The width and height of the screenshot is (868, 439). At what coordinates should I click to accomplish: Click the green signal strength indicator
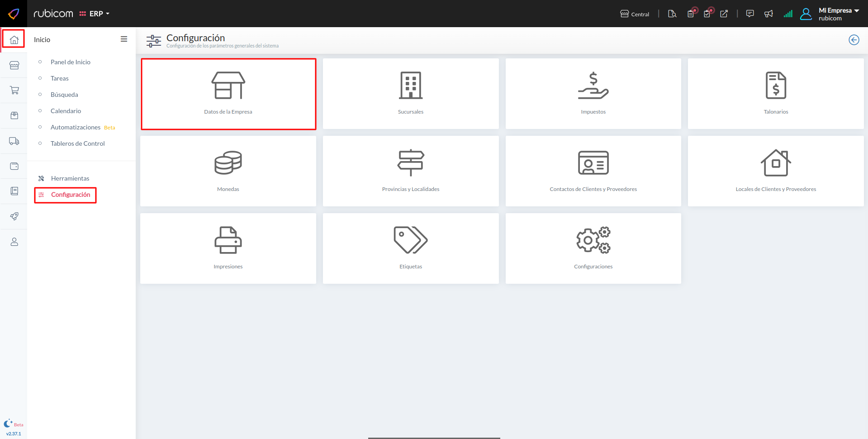click(788, 14)
